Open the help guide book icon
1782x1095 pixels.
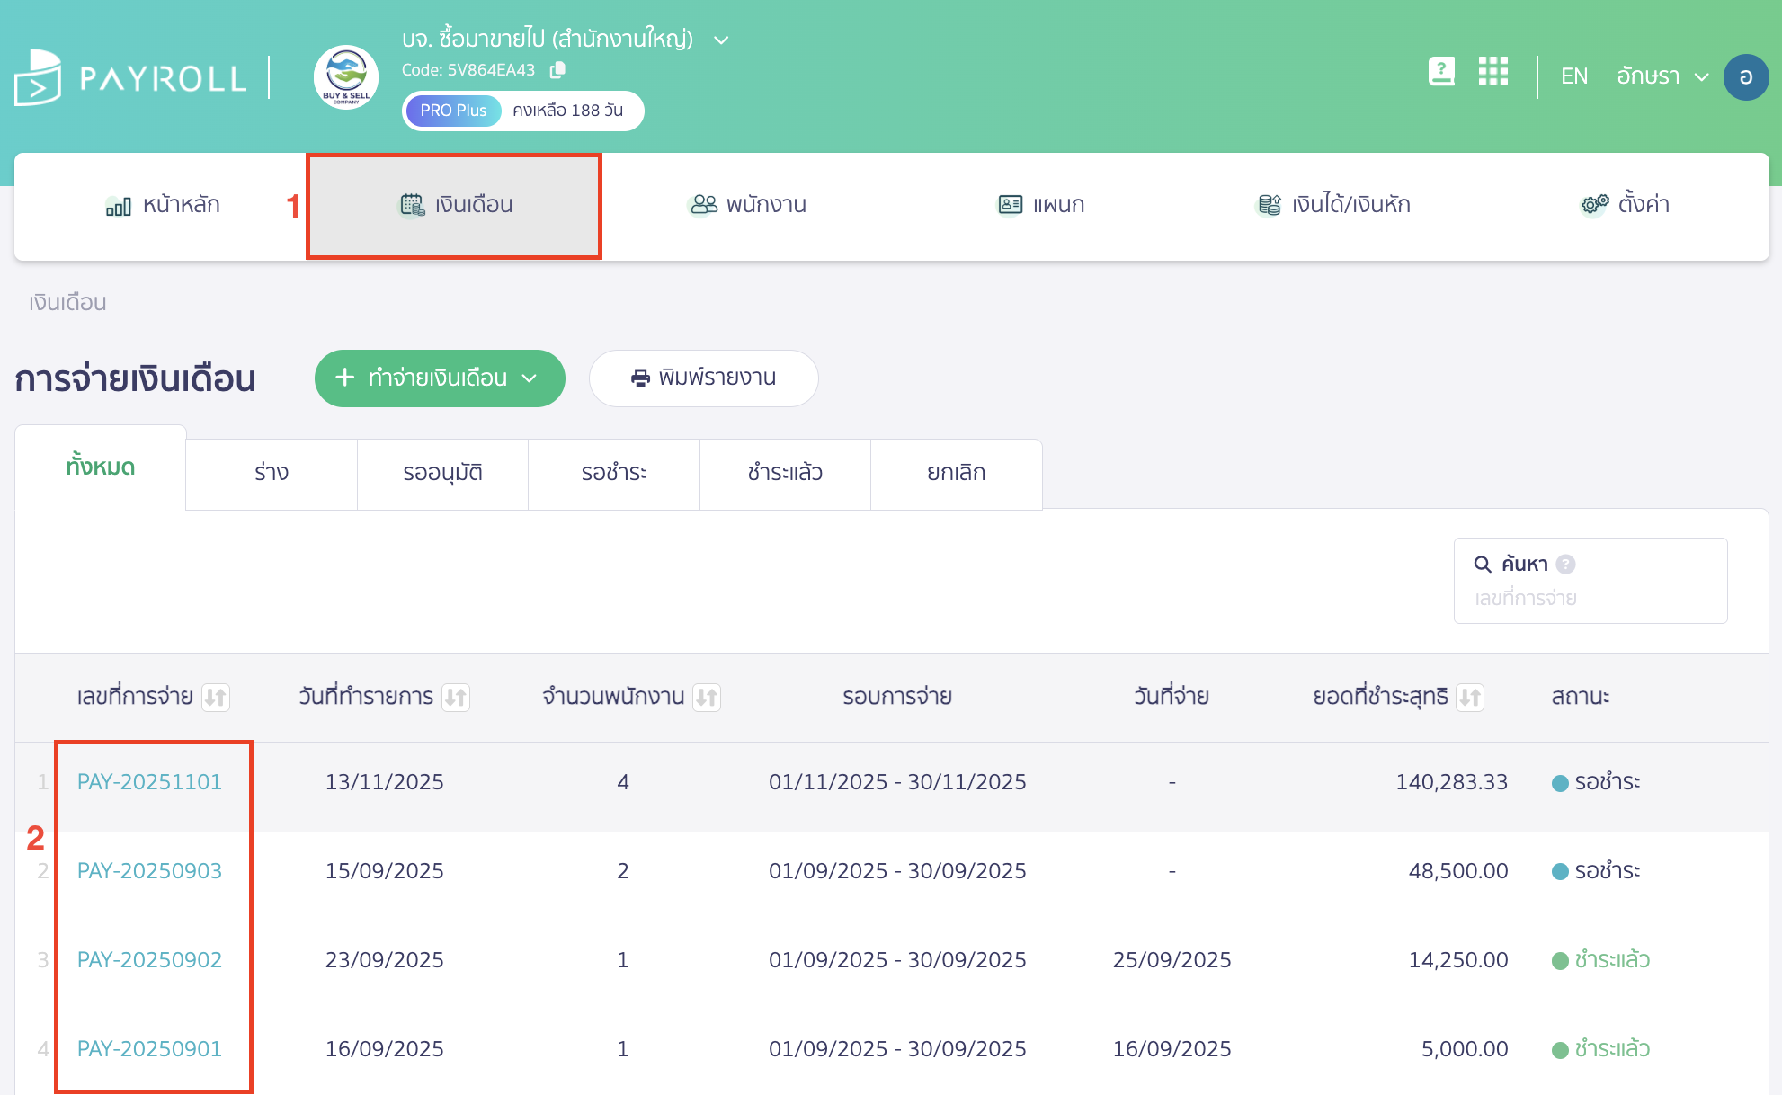tap(1441, 72)
